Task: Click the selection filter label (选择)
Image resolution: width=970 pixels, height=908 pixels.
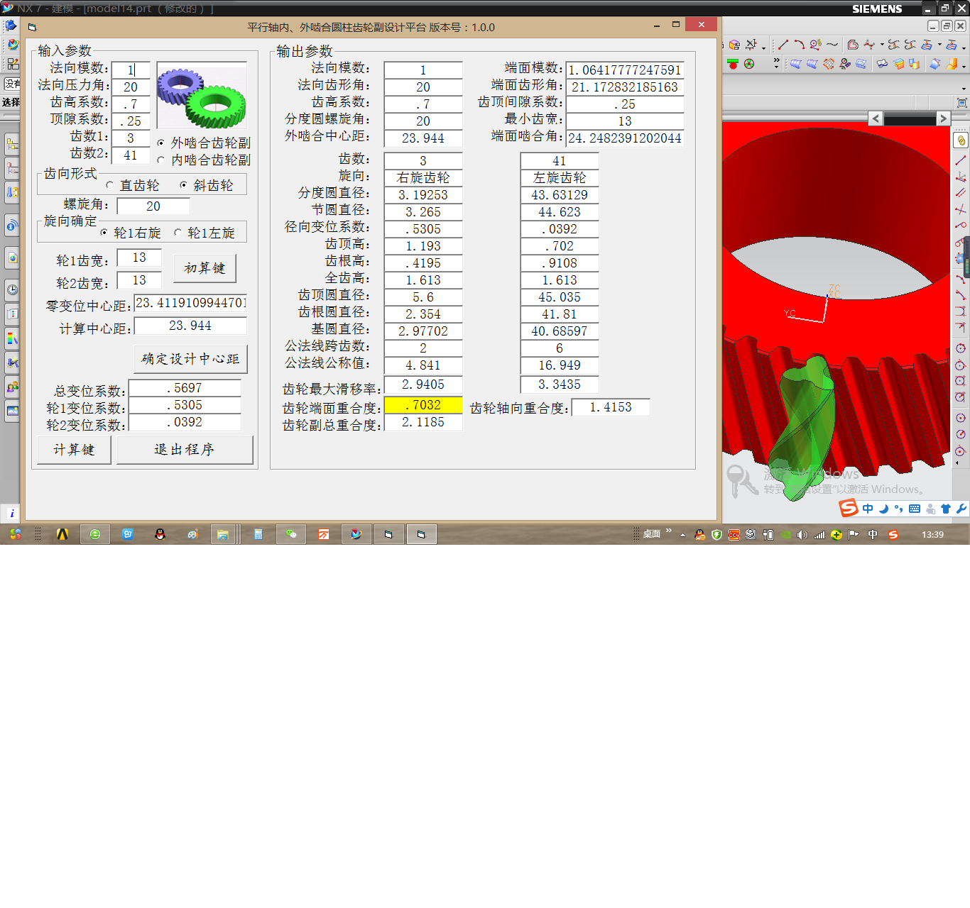Action: pos(11,102)
